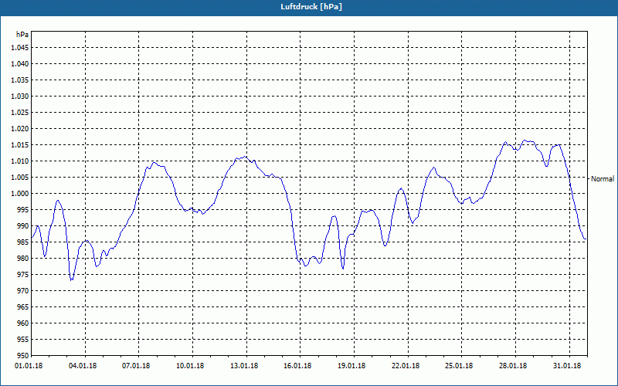The width and height of the screenshot is (618, 386).
Task: Click the 1.010 pressure label
Action: click(20, 161)
